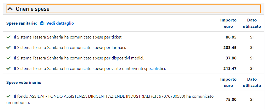The width and height of the screenshot is (267, 110).
Task: Click the 75,00 ASSIDAI refund amount
Action: (x=231, y=100)
